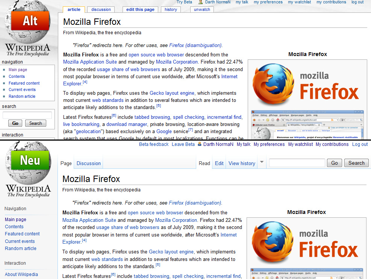This screenshot has width=371, height=279.
Task: Open the Edit tab in new skin
Action: [x=219, y=163]
